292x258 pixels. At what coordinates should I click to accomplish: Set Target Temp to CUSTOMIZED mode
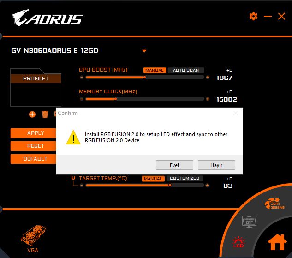[x=185, y=178]
